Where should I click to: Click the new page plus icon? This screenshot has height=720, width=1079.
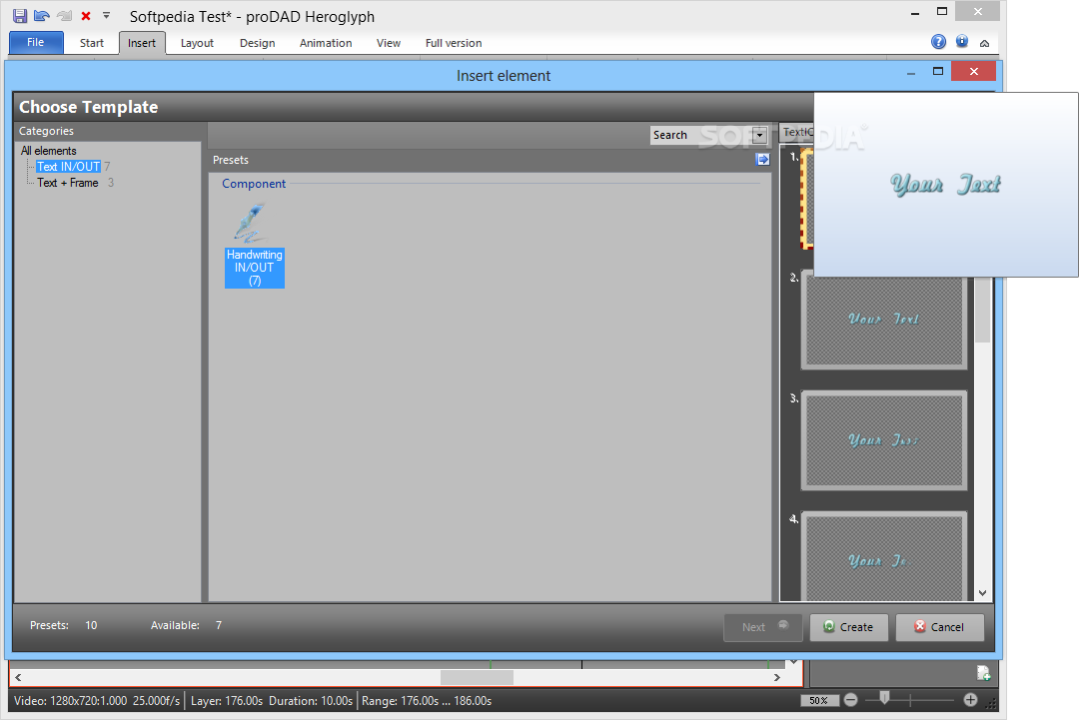point(983,672)
